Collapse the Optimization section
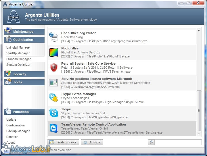The width and height of the screenshot is (207, 156). tap(24, 40)
